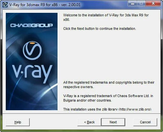Click the orange highlight on V-Ray emblem
163x132 pixels.
tap(33, 43)
